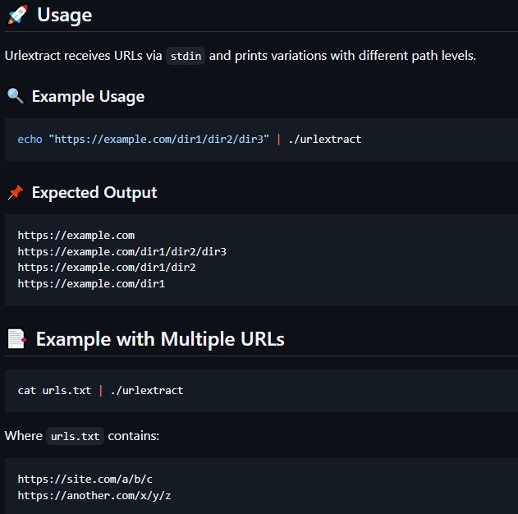
Task: Click the red pushpin emoji icon
Action: [16, 192]
